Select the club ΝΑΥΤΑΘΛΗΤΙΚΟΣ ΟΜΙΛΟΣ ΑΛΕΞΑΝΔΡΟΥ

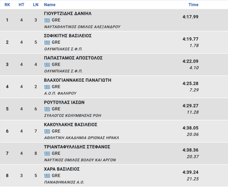(82, 27)
